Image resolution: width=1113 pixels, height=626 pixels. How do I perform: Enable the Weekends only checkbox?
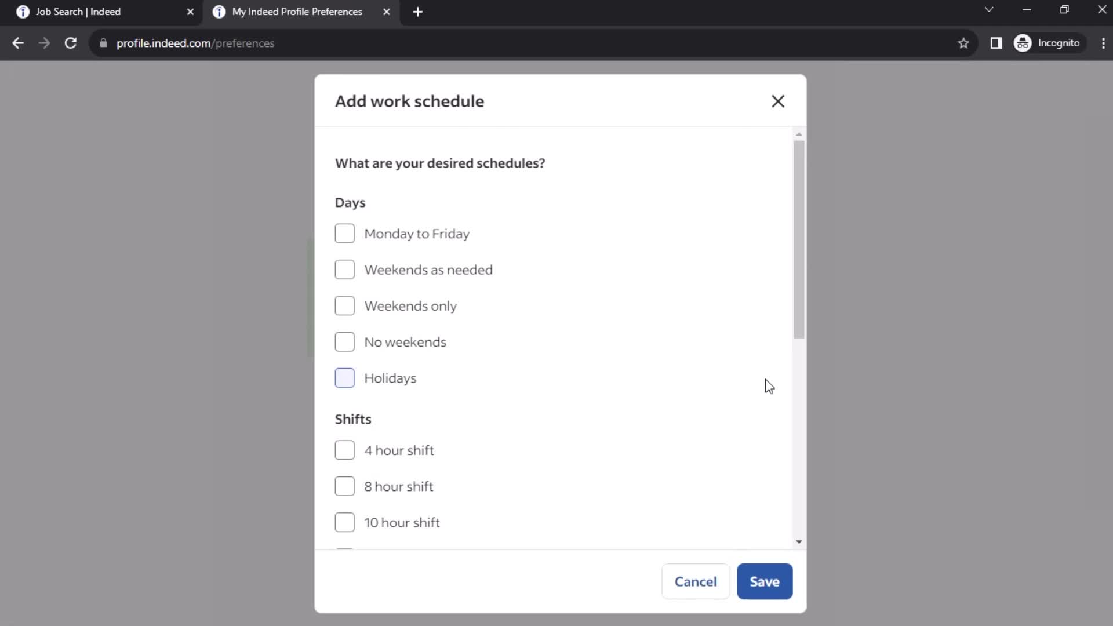(x=345, y=305)
